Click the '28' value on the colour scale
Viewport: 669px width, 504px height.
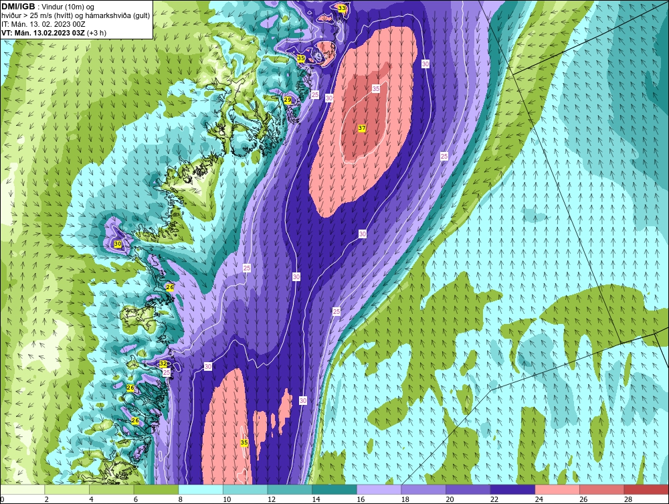628,499
